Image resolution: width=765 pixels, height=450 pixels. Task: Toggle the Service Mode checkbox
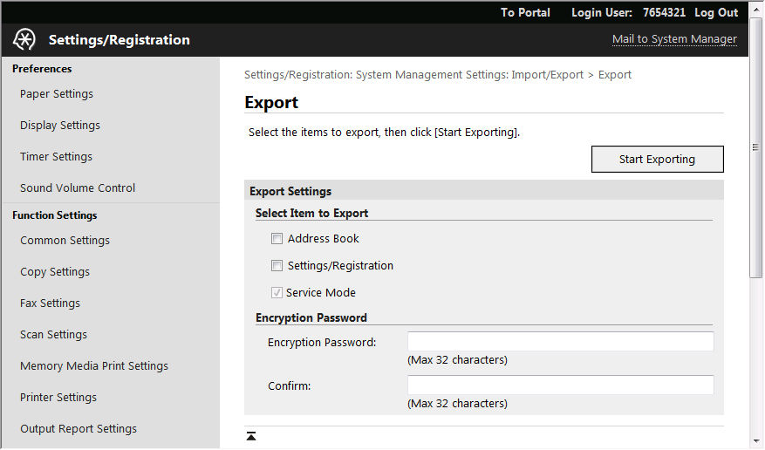pos(277,292)
